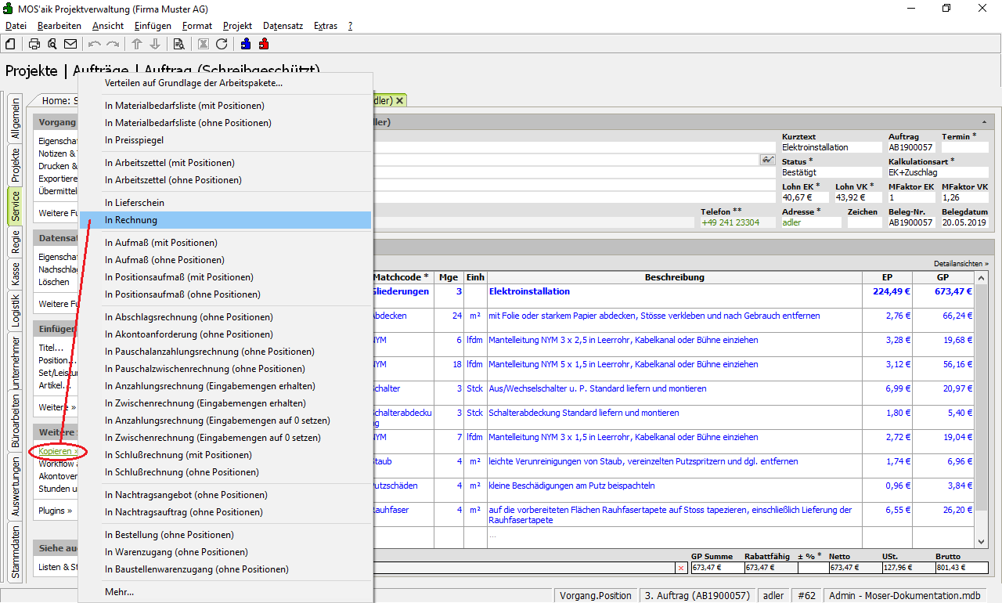Click the red puzzle piece icon
The image size is (1002, 603).
coord(264,44)
